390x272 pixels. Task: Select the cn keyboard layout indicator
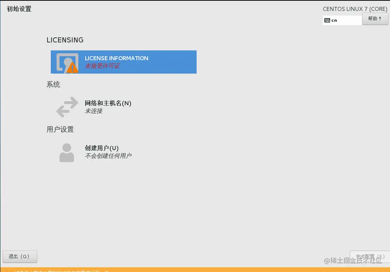click(342, 20)
